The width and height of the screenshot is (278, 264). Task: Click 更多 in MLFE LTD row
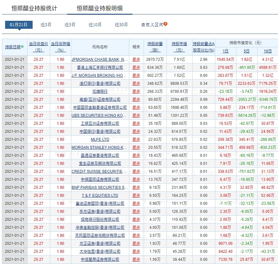[x=136, y=140]
